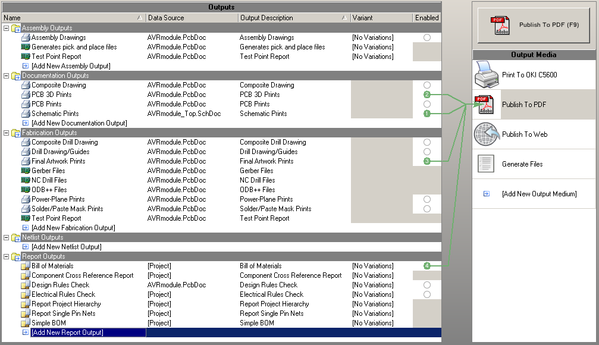Image resolution: width=599 pixels, height=345 pixels.
Task: Click the Final Artwork Prints icon
Action: (x=26, y=161)
